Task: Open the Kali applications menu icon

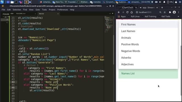Action: click(2, 2)
